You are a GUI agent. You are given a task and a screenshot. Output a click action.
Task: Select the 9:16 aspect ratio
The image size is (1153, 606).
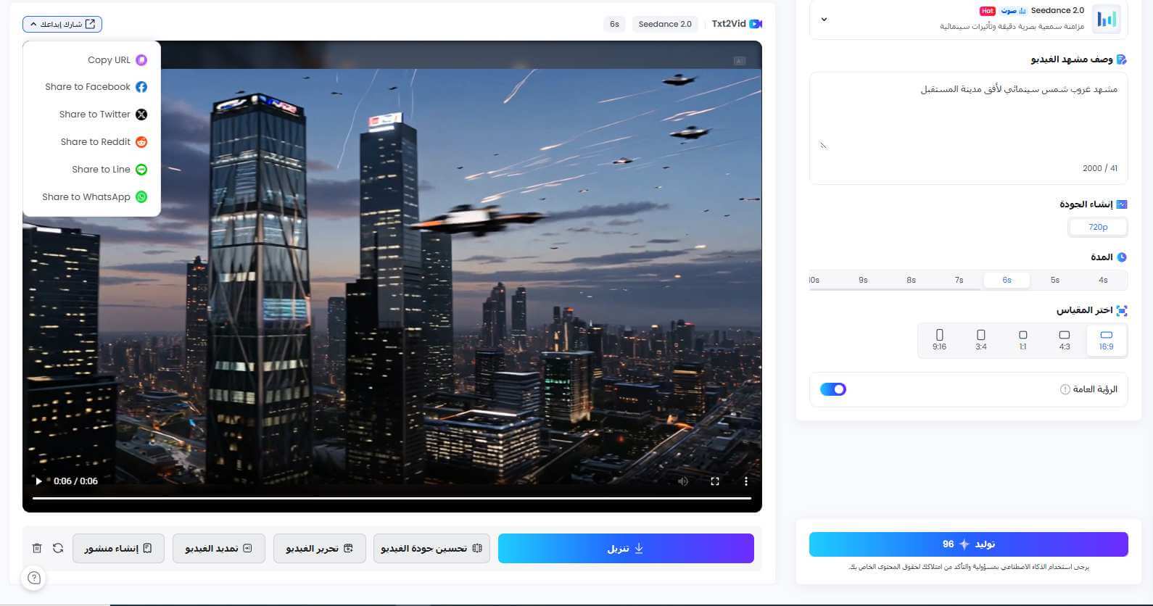939,340
